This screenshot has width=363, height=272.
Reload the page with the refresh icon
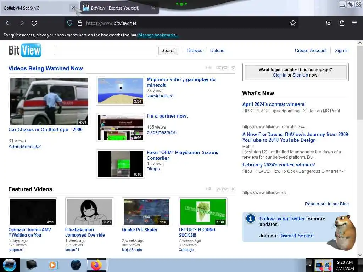click(x=34, y=23)
